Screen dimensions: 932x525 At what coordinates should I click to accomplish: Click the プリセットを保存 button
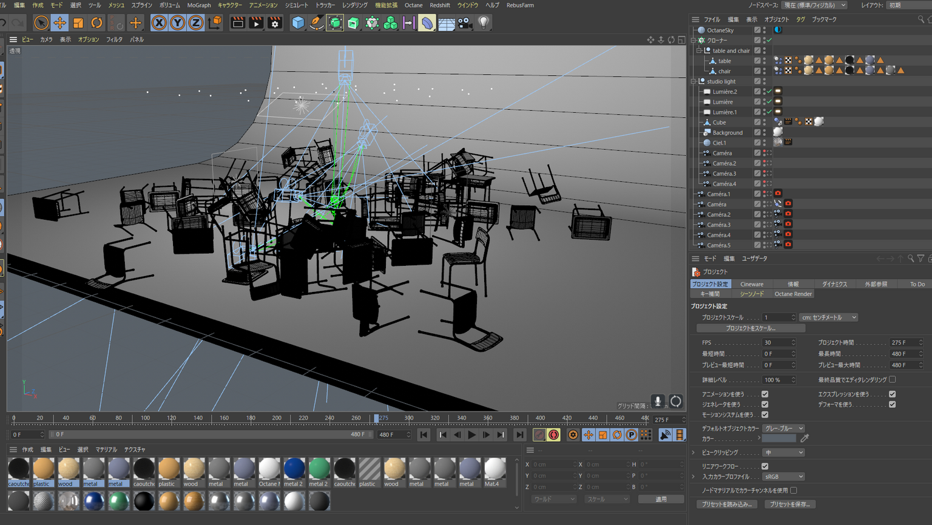pyautogui.click(x=789, y=504)
